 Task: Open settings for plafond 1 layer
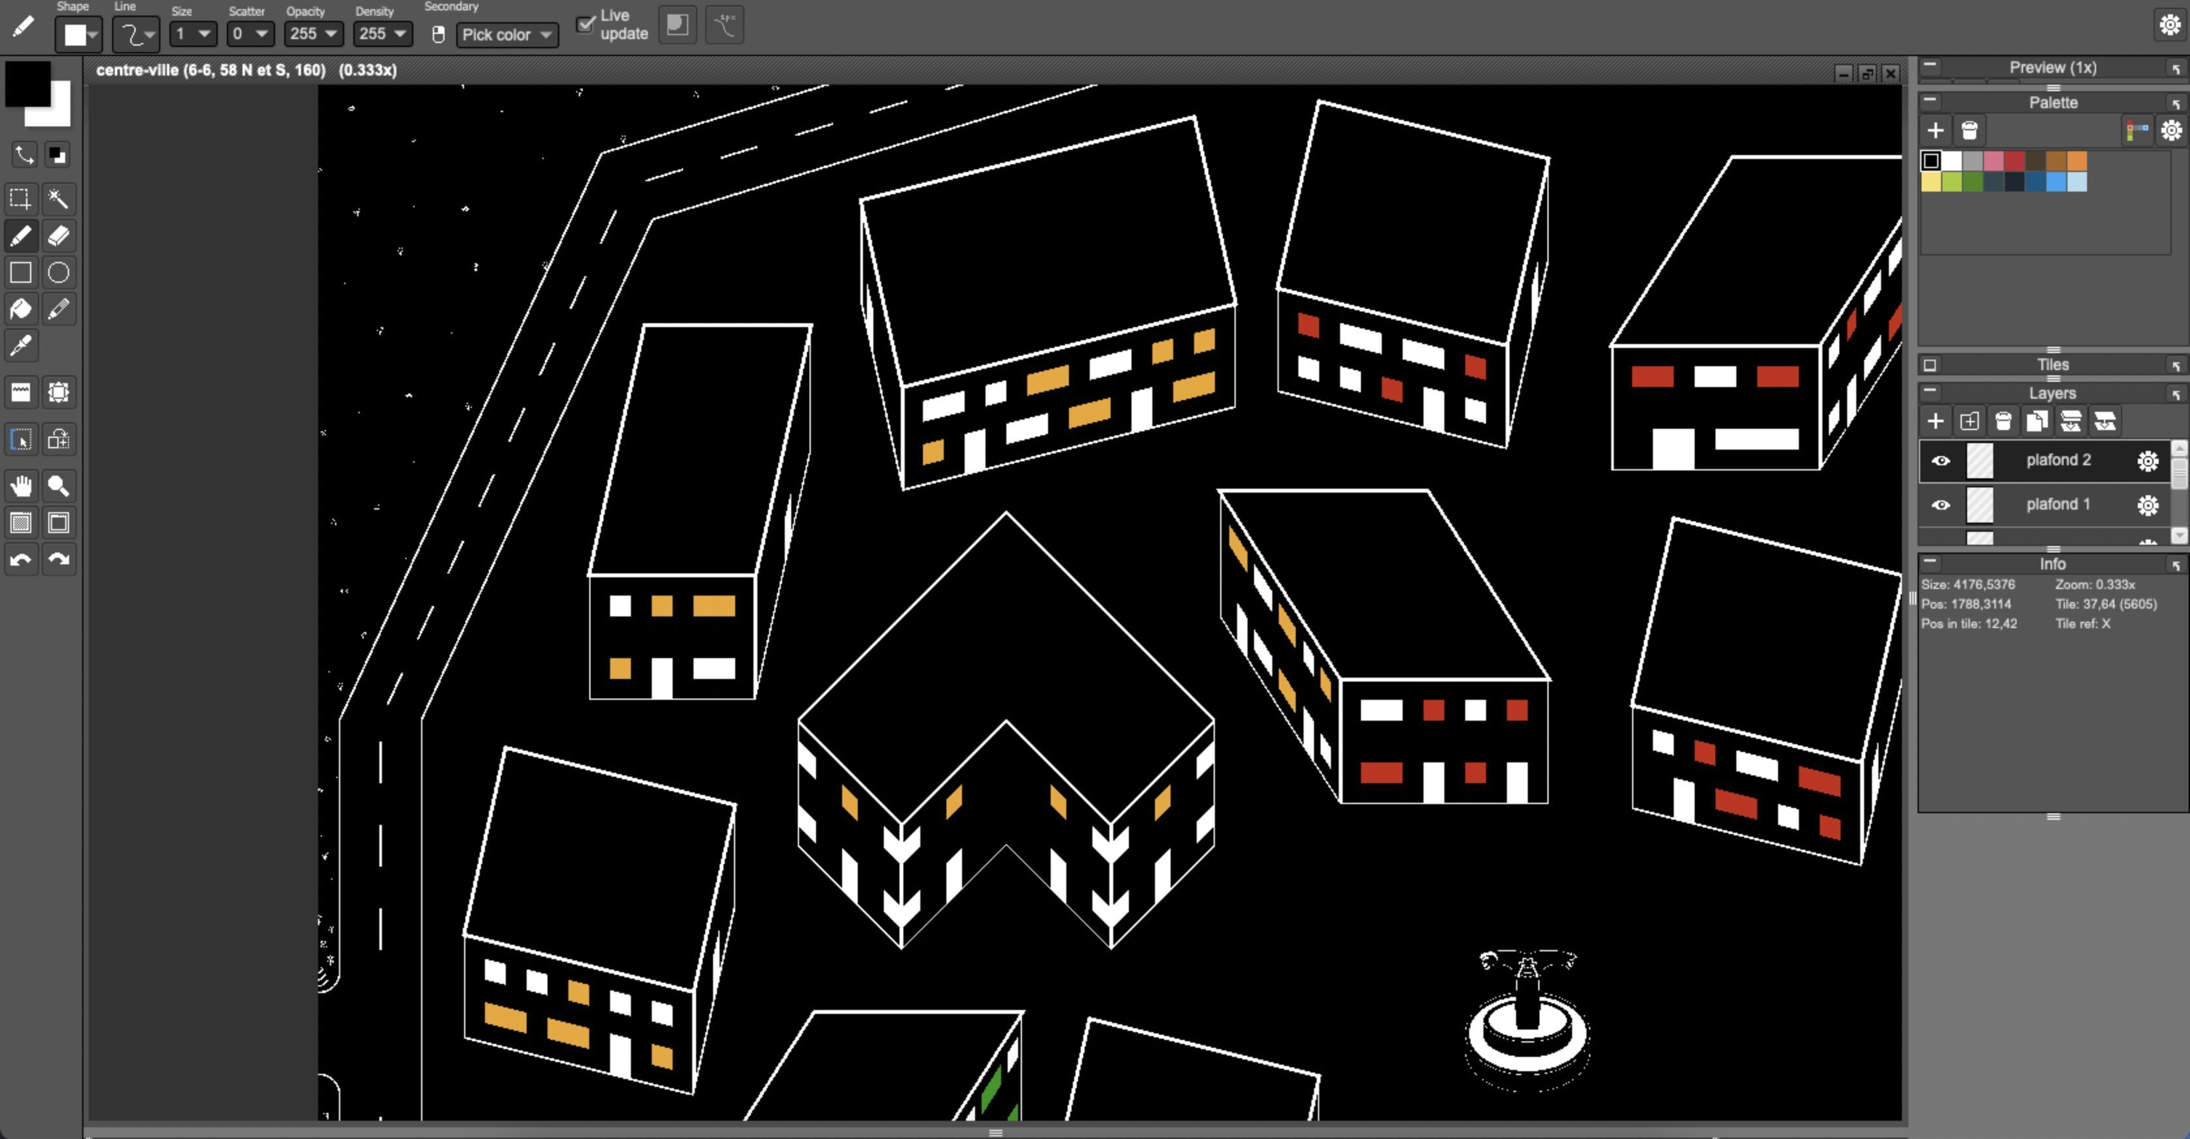(2148, 505)
